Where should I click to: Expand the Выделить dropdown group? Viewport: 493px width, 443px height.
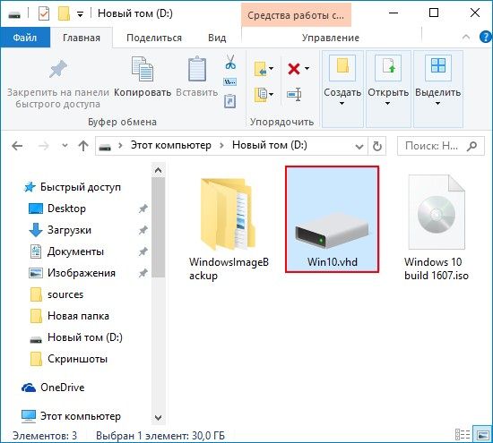[x=438, y=89]
